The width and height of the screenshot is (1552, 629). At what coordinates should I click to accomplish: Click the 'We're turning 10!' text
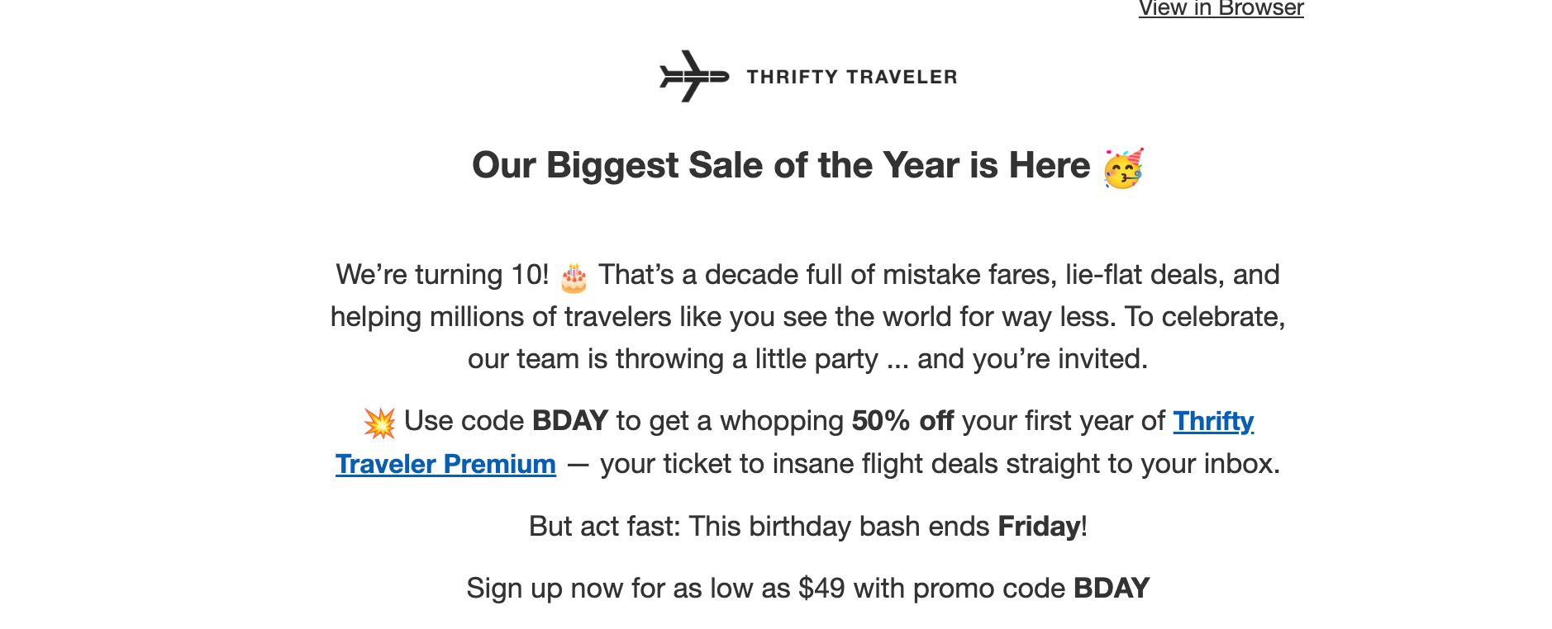[x=442, y=275]
